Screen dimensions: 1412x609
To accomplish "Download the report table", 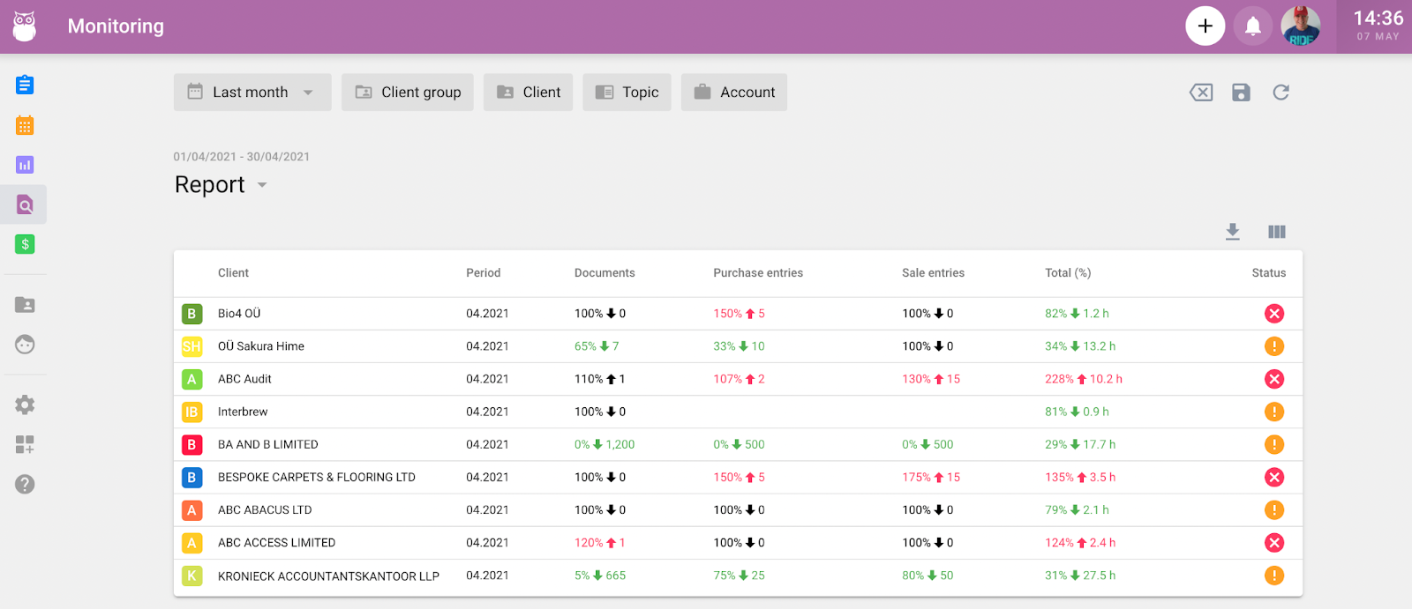I will 1233,232.
